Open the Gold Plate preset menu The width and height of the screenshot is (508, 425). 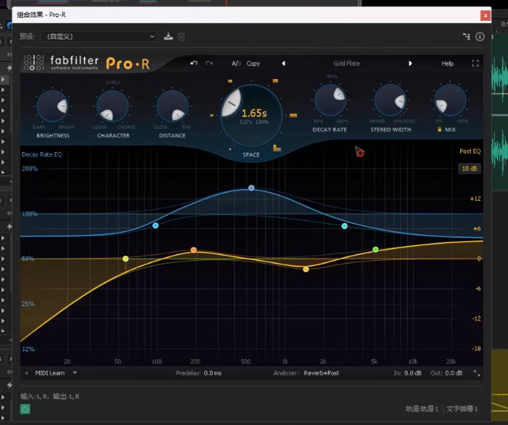pos(347,63)
